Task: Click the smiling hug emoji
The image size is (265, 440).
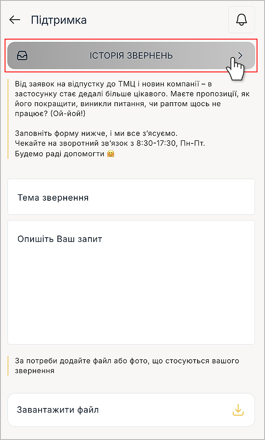Action: pos(111,154)
